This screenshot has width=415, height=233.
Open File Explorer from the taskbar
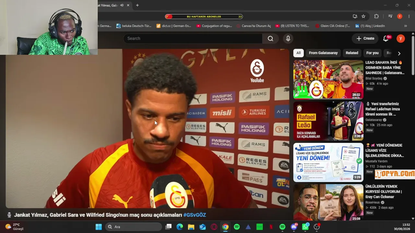click(191, 227)
